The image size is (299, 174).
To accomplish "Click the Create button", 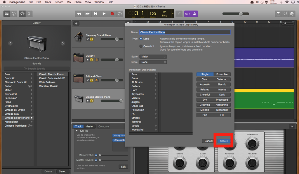I will pyautogui.click(x=224, y=141).
